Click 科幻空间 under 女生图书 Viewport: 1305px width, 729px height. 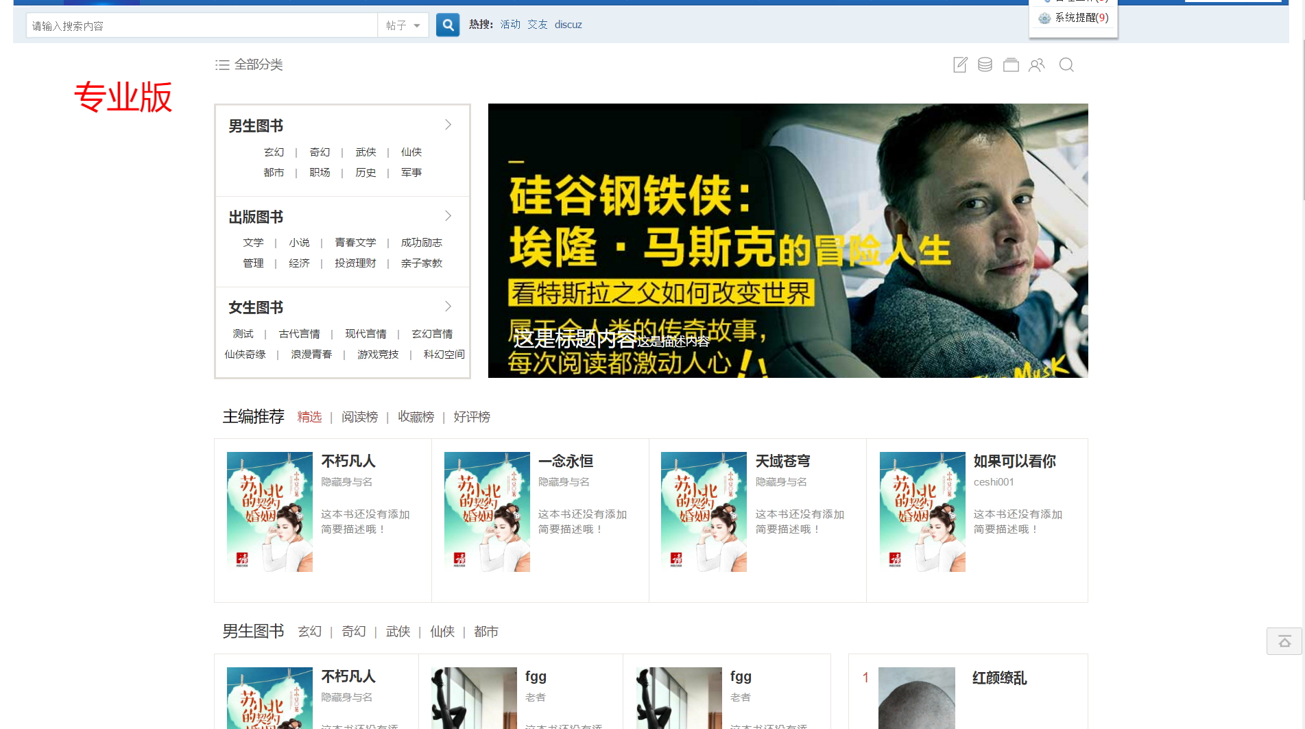444,355
